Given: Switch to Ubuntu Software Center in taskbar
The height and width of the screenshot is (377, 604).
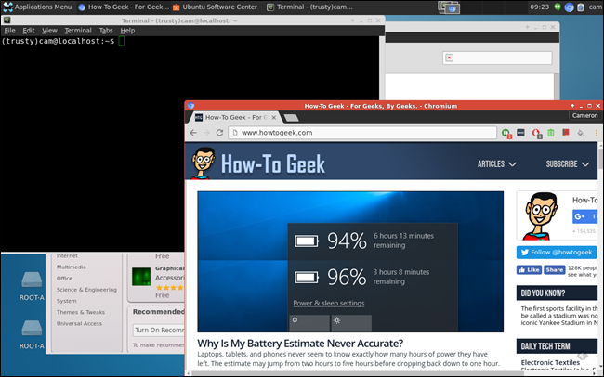Looking at the screenshot, I should [x=215, y=6].
